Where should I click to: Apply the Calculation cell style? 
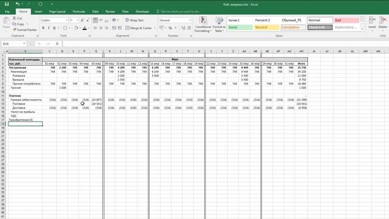[x=293, y=27]
